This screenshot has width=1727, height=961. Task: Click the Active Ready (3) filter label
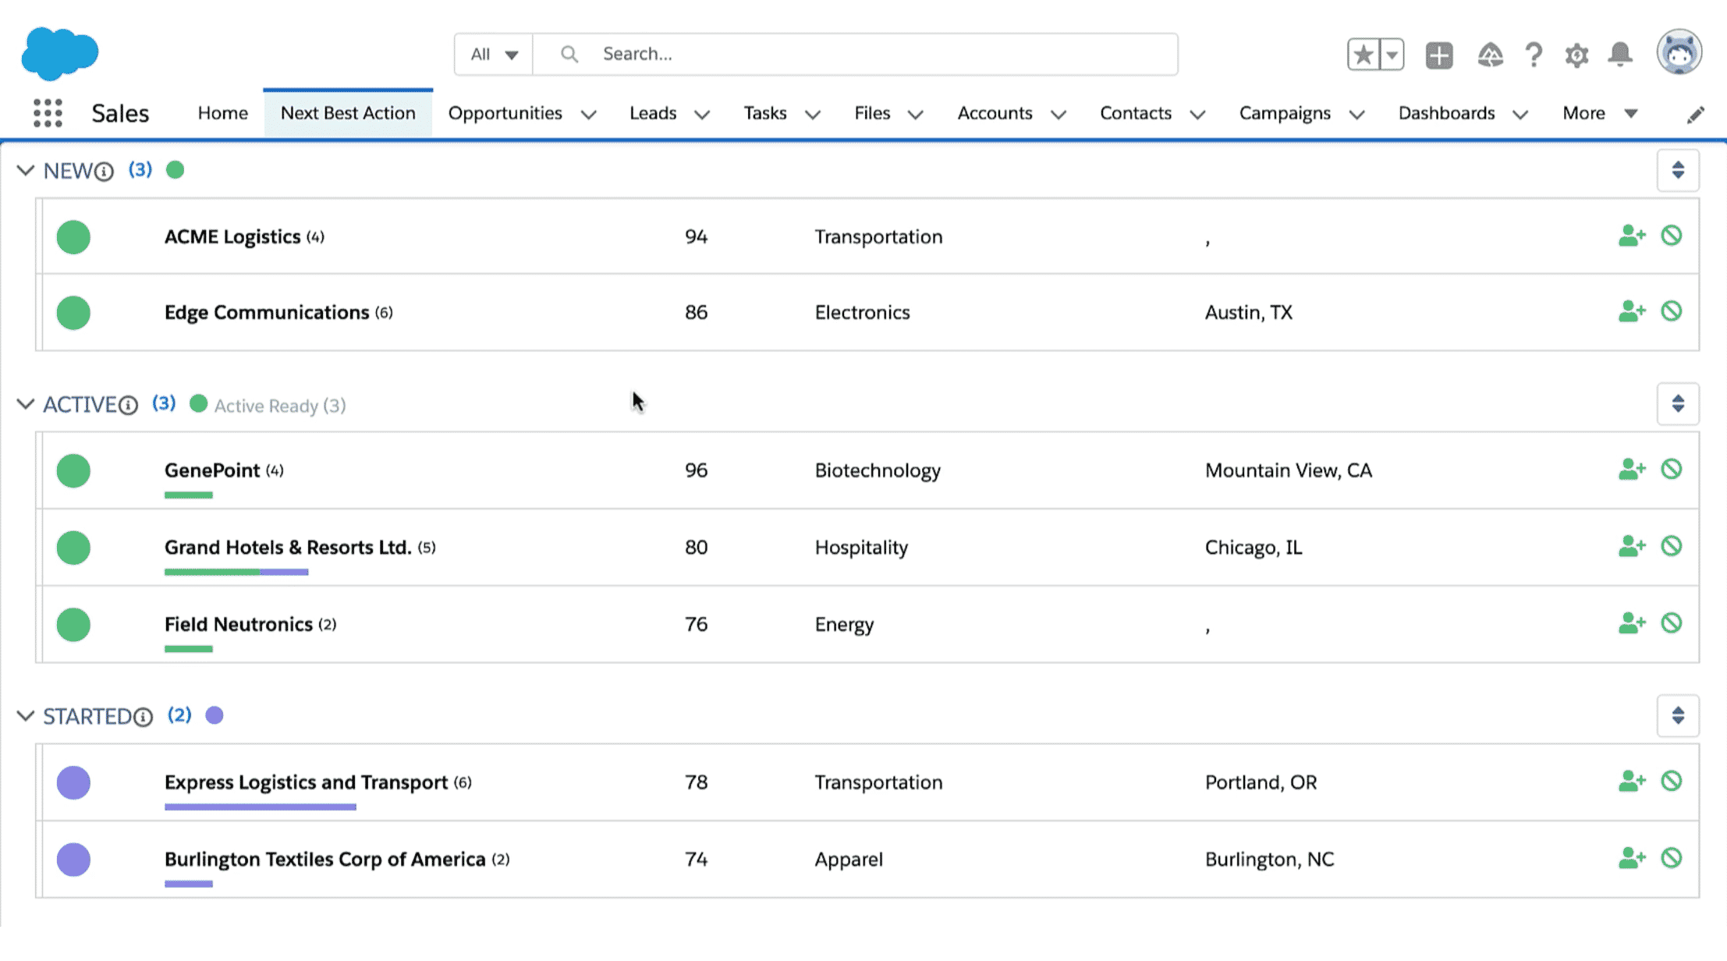click(x=280, y=406)
